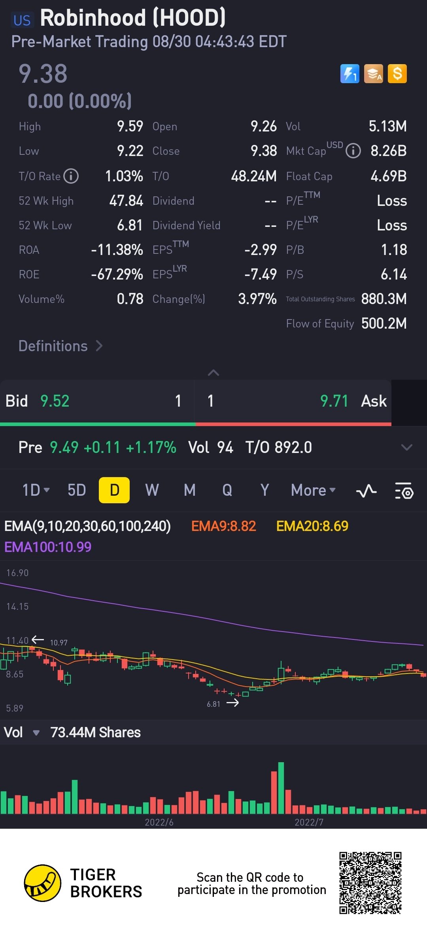427x938 pixels.
Task: Open the More timeframes dropdown
Action: click(x=313, y=490)
